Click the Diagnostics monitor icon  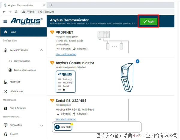point(5,125)
